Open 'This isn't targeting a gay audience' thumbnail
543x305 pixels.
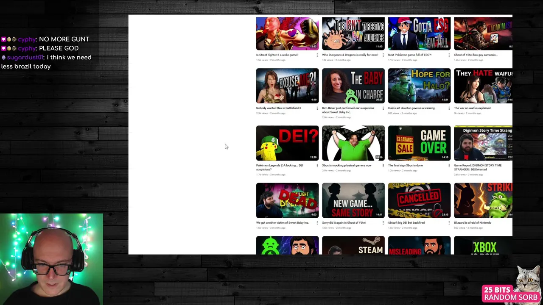[x=353, y=33]
